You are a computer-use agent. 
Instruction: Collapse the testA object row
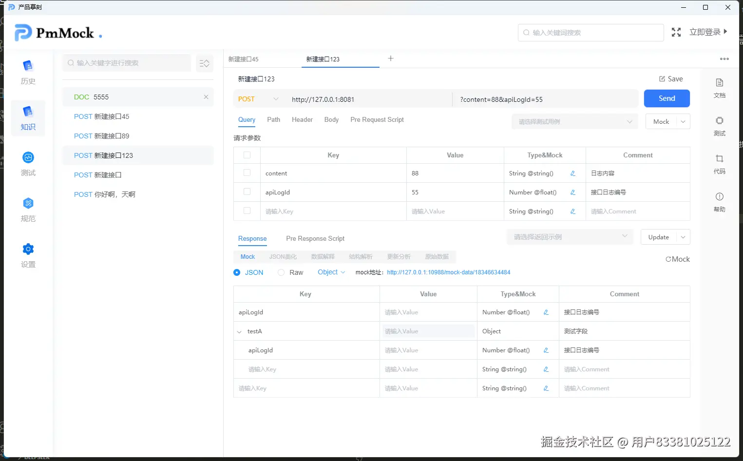tap(239, 332)
